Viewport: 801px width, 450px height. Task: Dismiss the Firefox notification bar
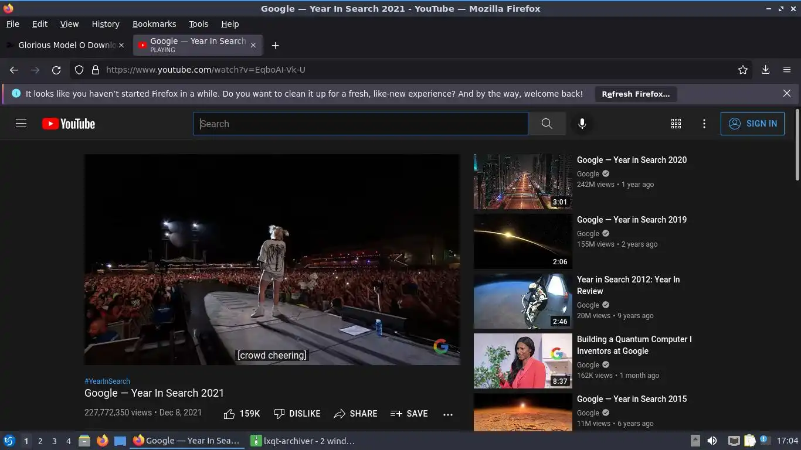[787, 93]
